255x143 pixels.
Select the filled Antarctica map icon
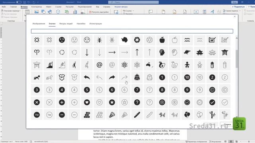124,40
